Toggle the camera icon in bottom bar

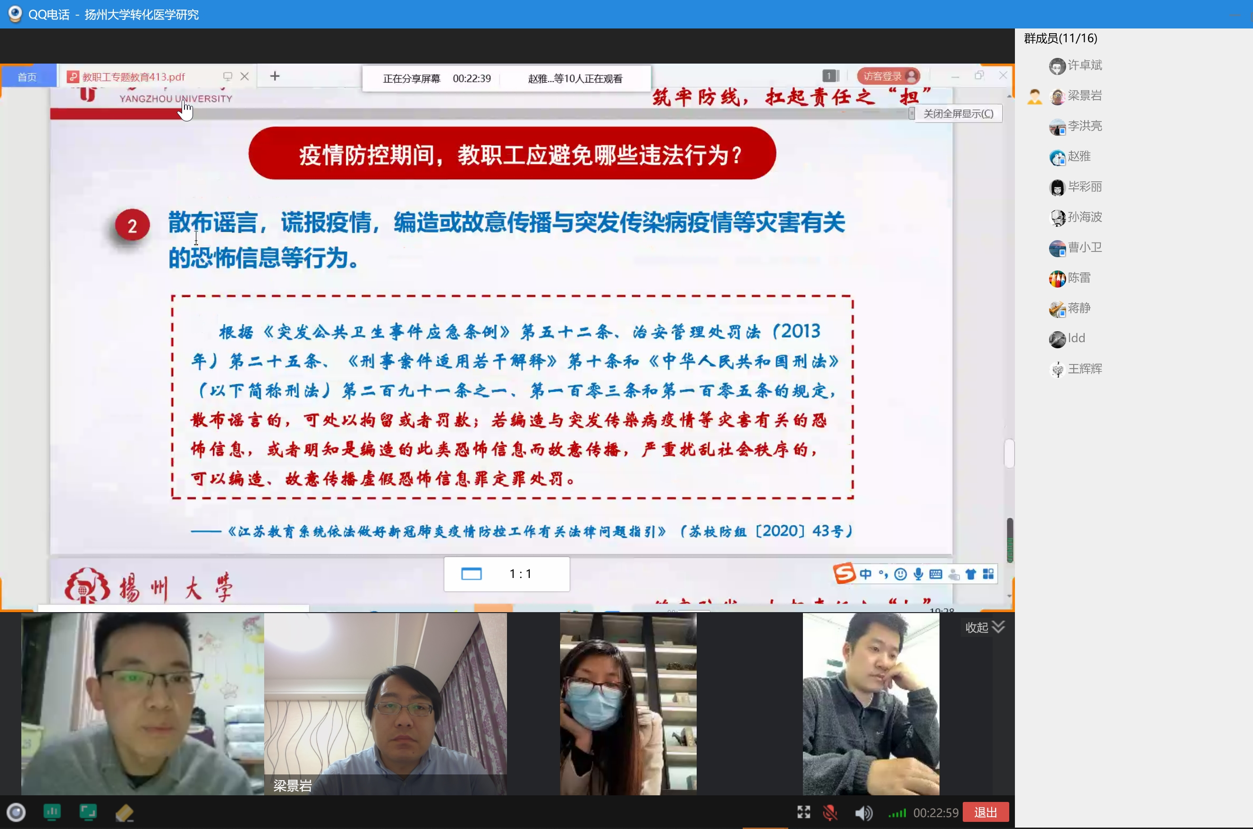click(x=16, y=812)
